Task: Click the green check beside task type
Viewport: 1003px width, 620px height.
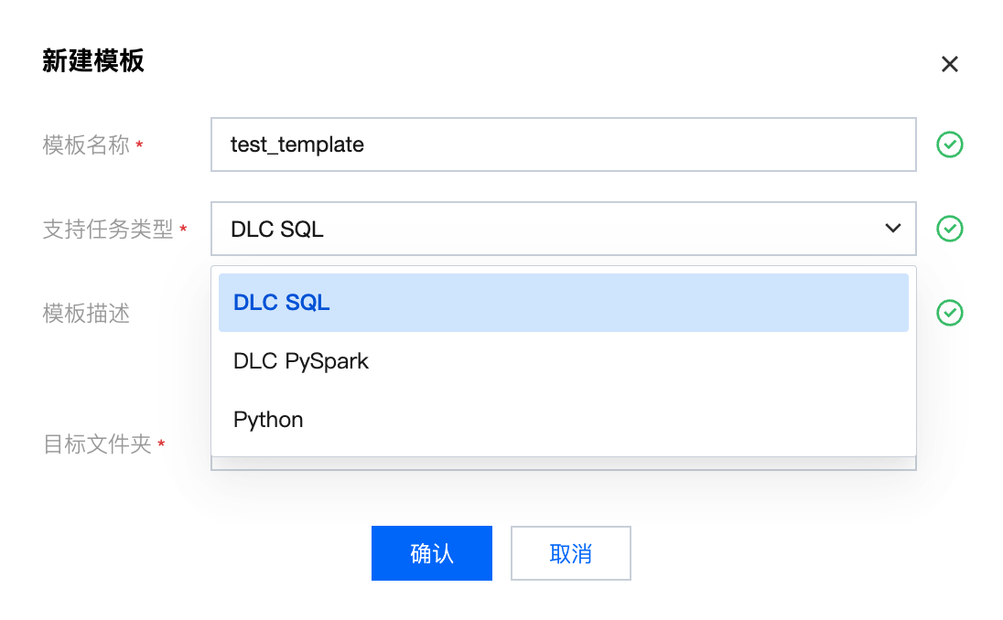Action: click(950, 229)
